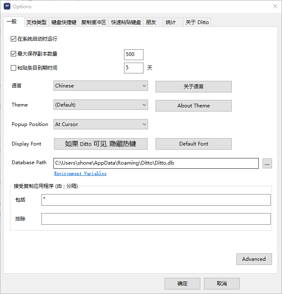Click the expiry days field (5)
This screenshot has height=294, width=282.
tap(134, 68)
